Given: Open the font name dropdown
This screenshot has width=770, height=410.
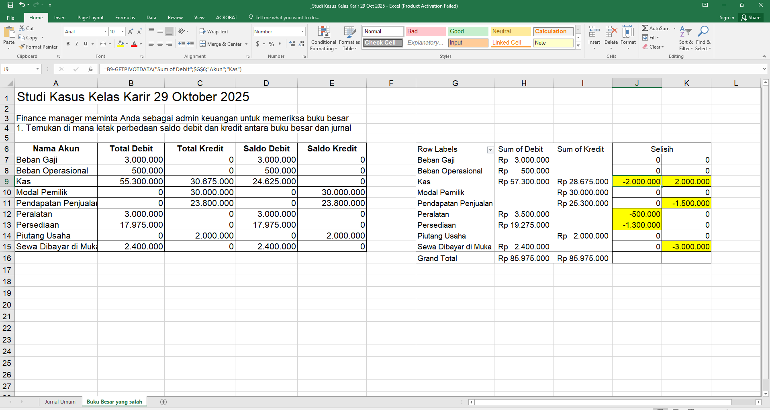Looking at the screenshot, I should [x=105, y=32].
